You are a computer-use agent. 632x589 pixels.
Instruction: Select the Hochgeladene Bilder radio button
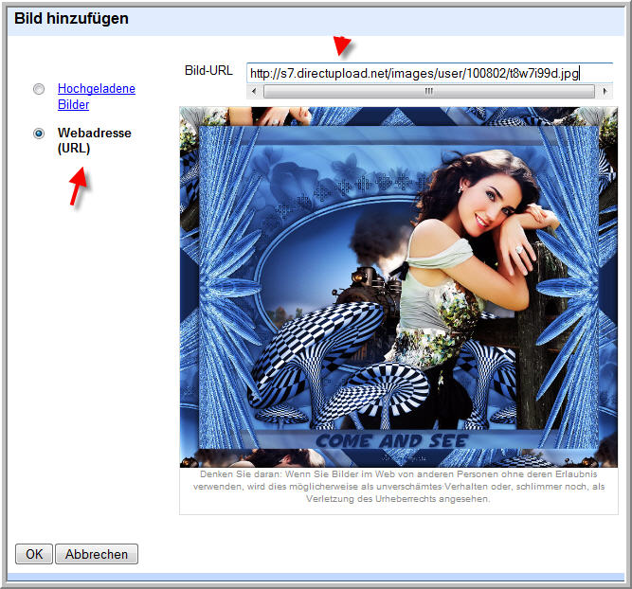[x=39, y=89]
